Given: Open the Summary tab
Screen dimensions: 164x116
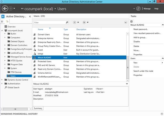Looking at the screenshot, I should 38,108.
